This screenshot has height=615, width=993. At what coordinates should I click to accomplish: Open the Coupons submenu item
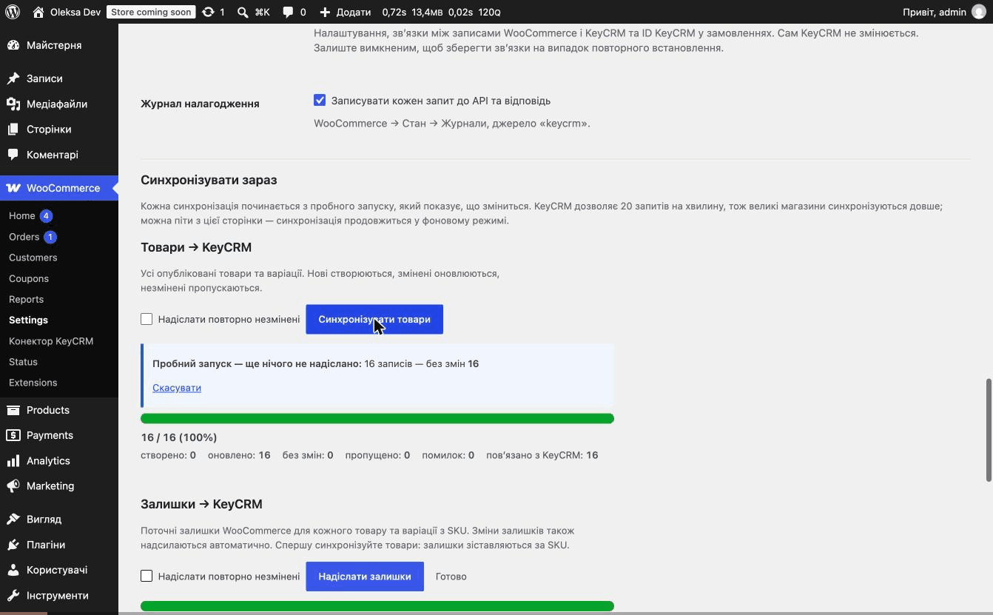point(29,278)
